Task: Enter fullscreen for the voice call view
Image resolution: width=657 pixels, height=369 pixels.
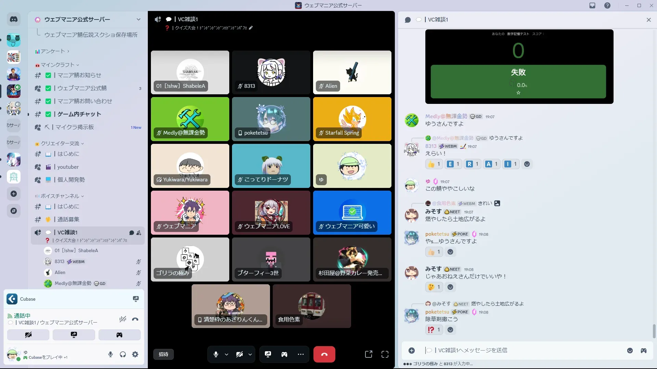Action: coord(385,354)
